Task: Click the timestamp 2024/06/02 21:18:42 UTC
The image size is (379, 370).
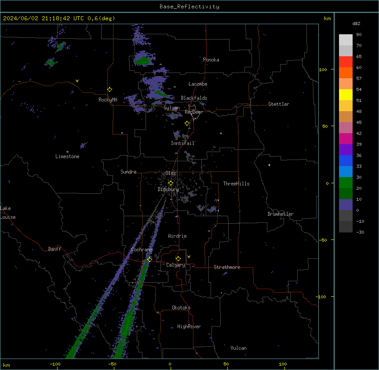Action: coord(44,18)
